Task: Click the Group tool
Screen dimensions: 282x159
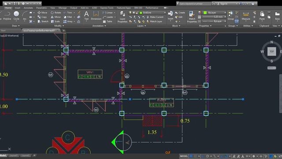Action: tap(230, 15)
